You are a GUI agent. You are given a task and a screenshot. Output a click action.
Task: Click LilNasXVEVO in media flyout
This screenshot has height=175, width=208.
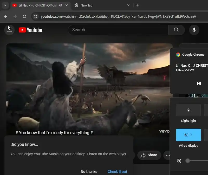(x=185, y=70)
